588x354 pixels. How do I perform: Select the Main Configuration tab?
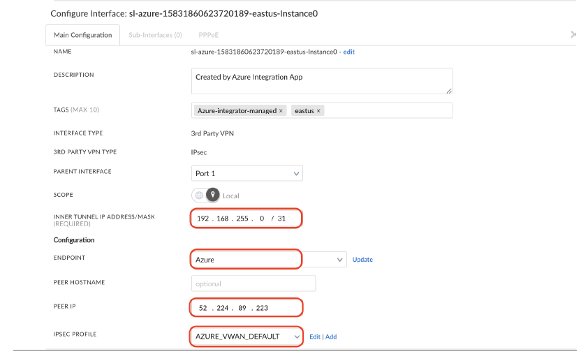pyautogui.click(x=82, y=35)
